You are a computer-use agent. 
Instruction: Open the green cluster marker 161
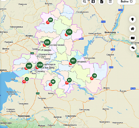click(x=73, y=61)
